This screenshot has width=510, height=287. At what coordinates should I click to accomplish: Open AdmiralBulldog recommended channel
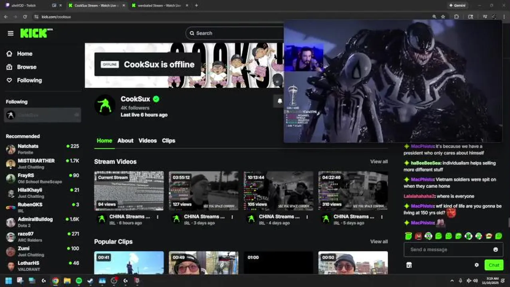43,222
